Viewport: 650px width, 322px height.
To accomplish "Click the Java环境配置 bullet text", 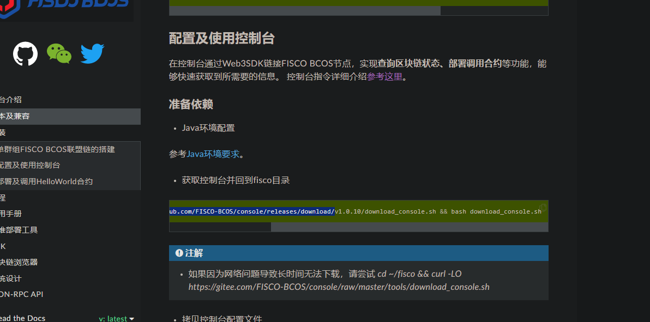I will [208, 128].
